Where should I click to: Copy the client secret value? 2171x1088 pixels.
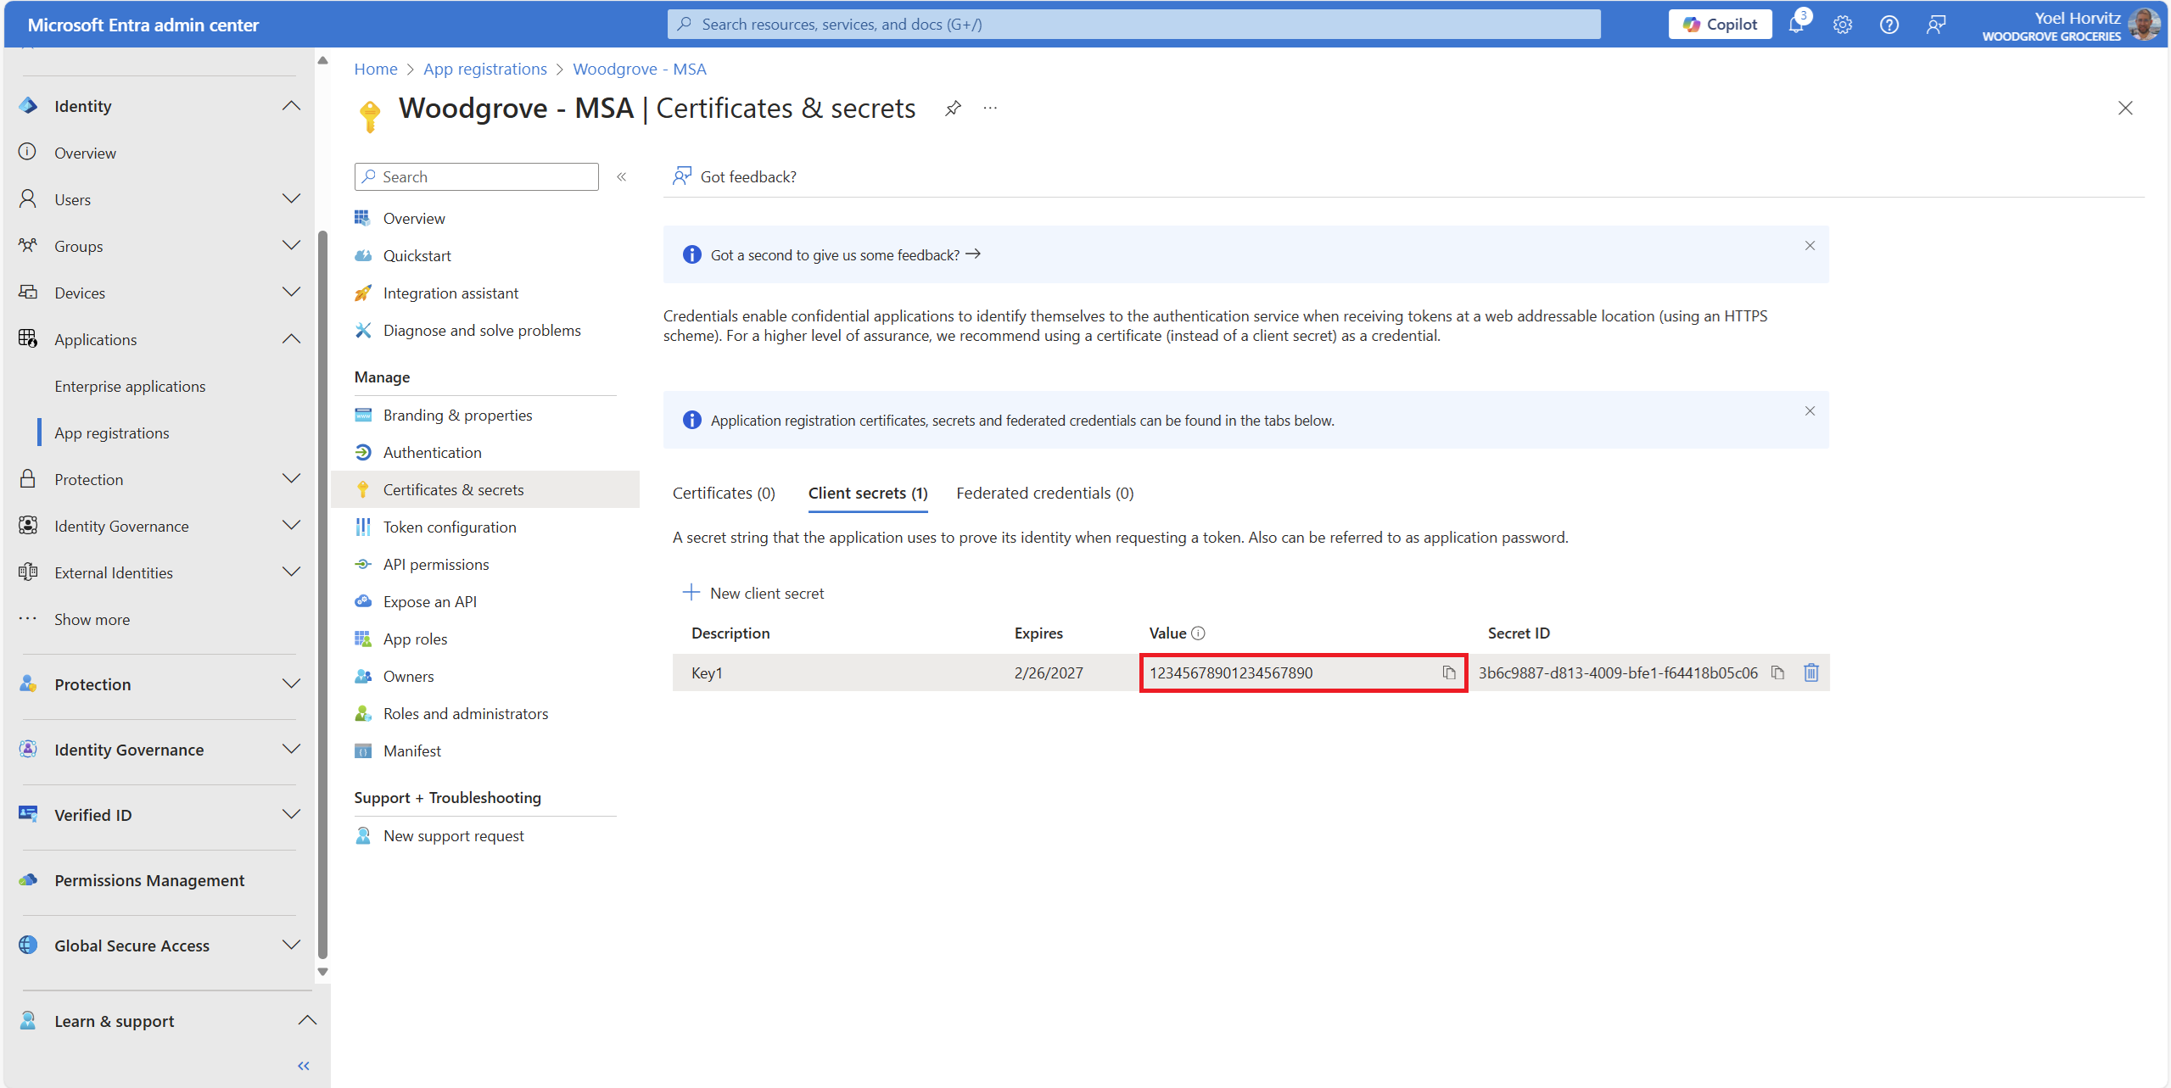(1448, 672)
